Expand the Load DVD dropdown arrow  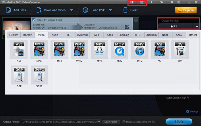tap(111, 10)
